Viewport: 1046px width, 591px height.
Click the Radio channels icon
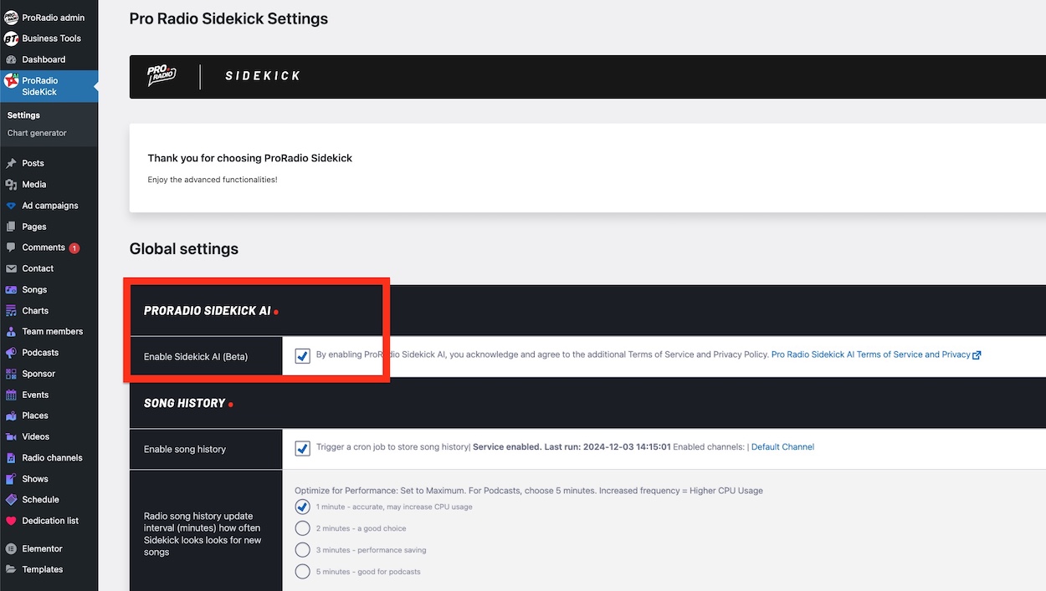[11, 458]
